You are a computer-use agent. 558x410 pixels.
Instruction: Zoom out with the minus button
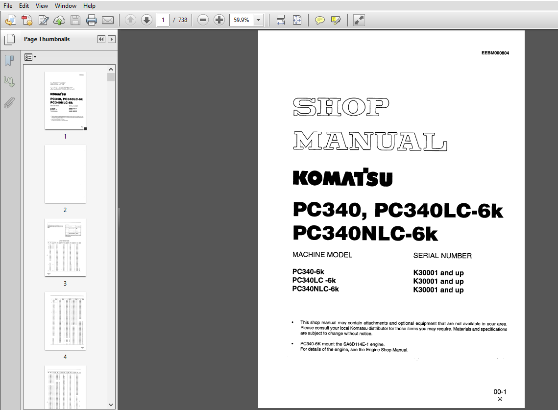203,20
